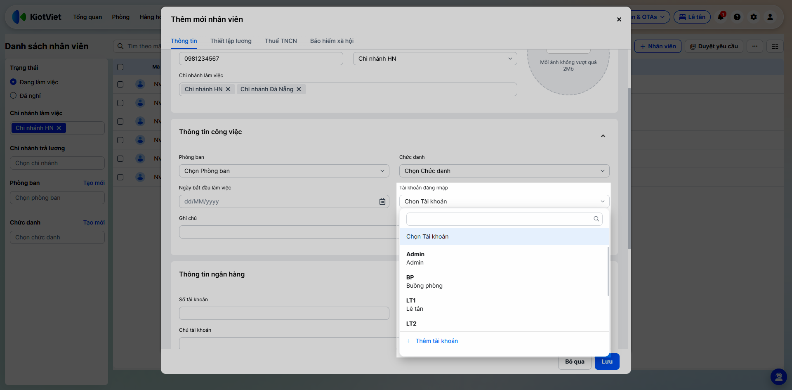Tick the fourth employee row checkbox
The height and width of the screenshot is (390, 792).
pyautogui.click(x=120, y=140)
